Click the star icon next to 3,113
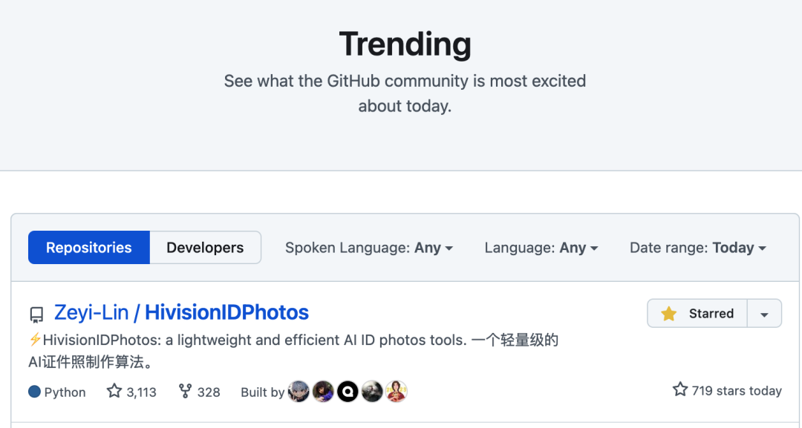The height and width of the screenshot is (428, 802). tap(114, 391)
